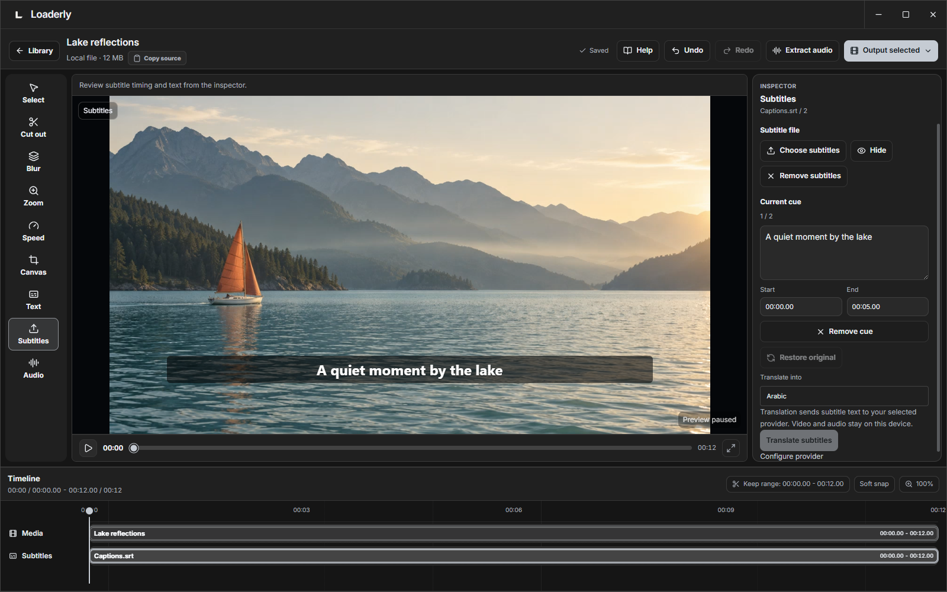Screen dimensions: 947x592
Task: Select the Select tool in sidebar
Action: coord(33,94)
